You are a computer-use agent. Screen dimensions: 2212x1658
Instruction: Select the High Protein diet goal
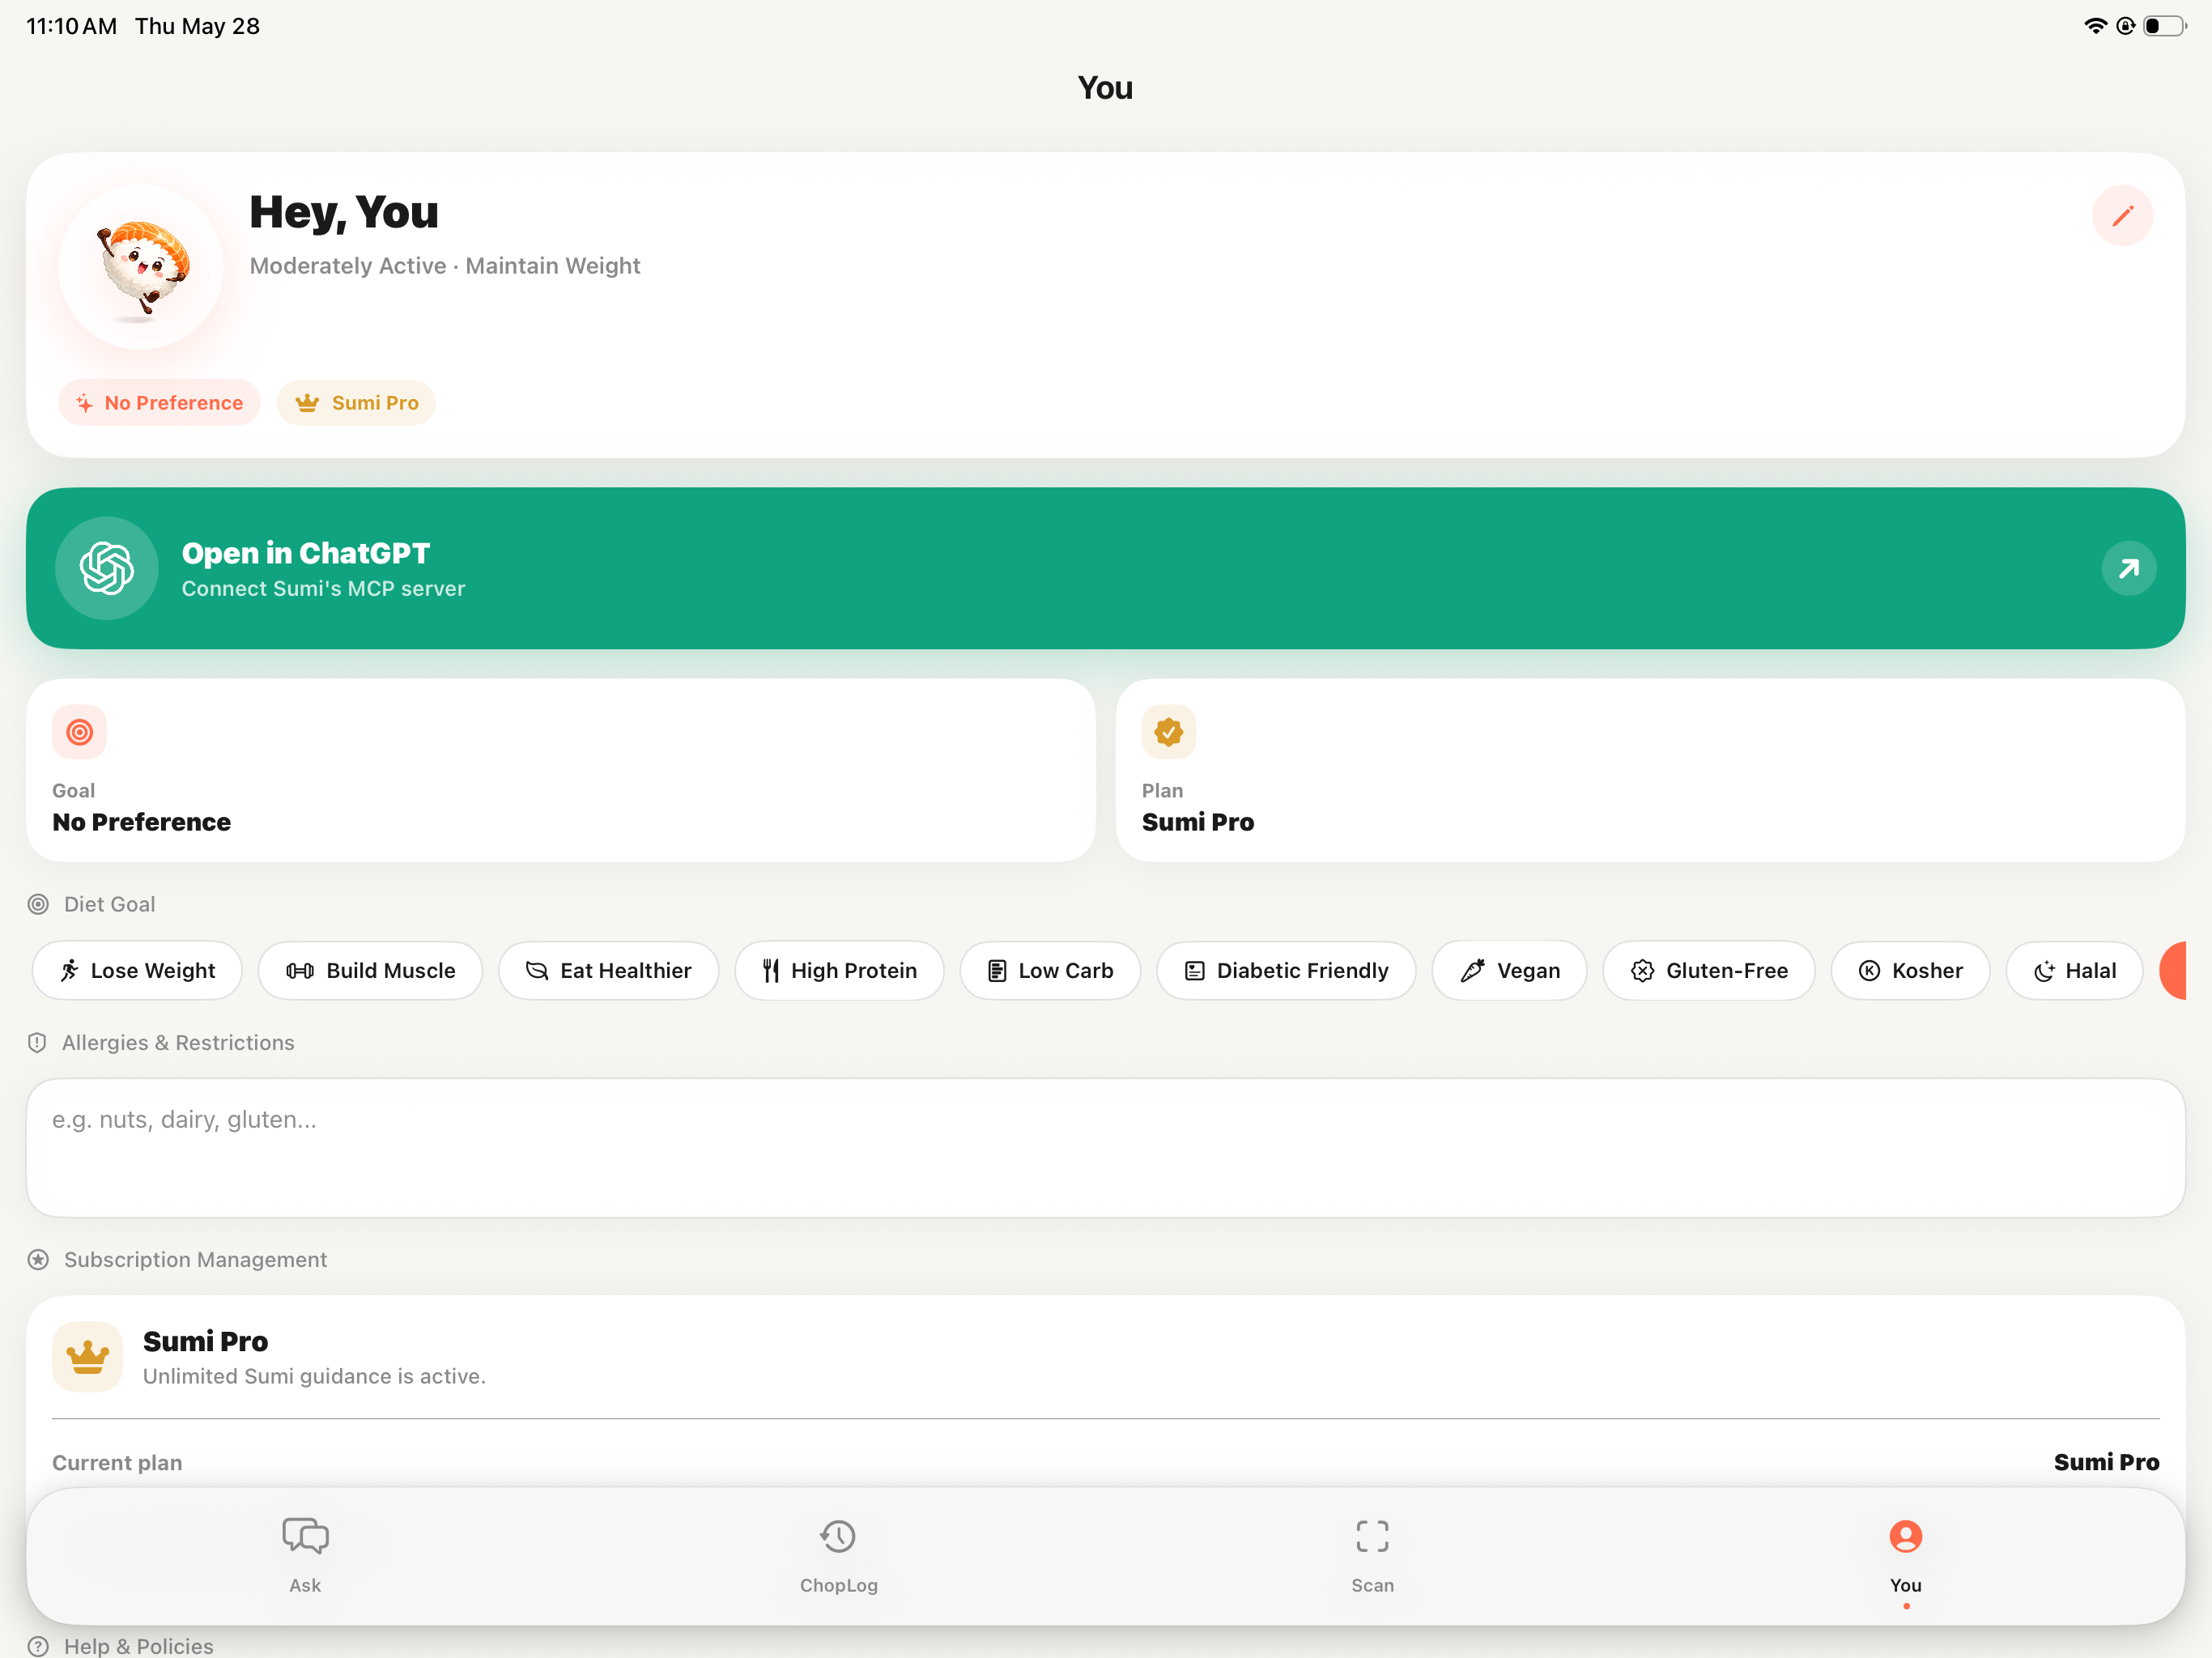point(839,970)
